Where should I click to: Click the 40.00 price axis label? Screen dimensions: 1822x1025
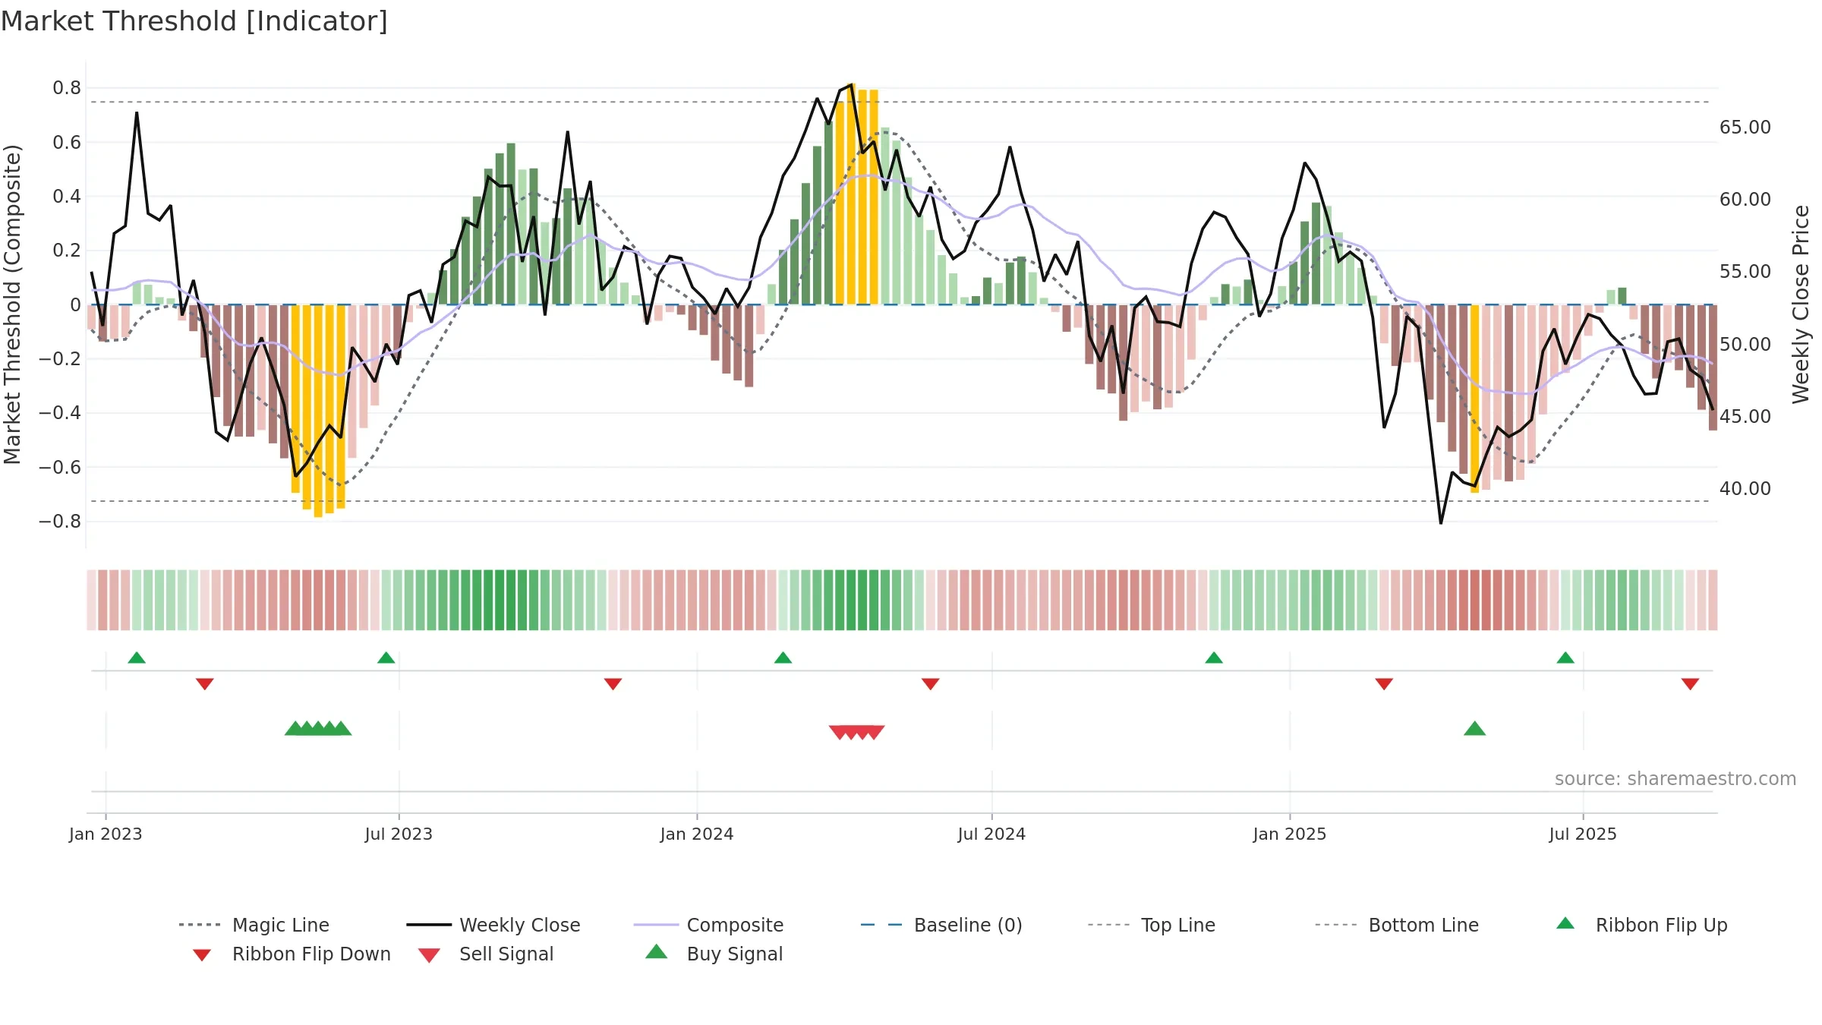click(x=1745, y=488)
